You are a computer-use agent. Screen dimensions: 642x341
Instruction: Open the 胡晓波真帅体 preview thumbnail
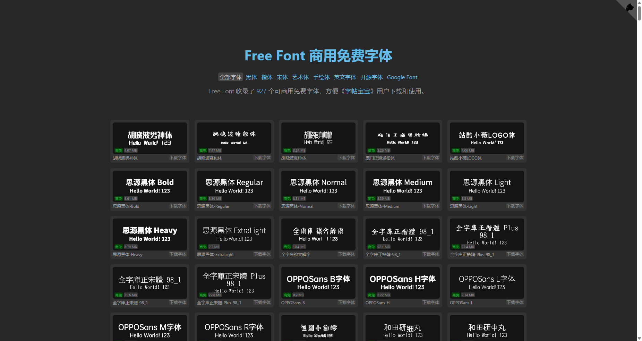coord(318,138)
